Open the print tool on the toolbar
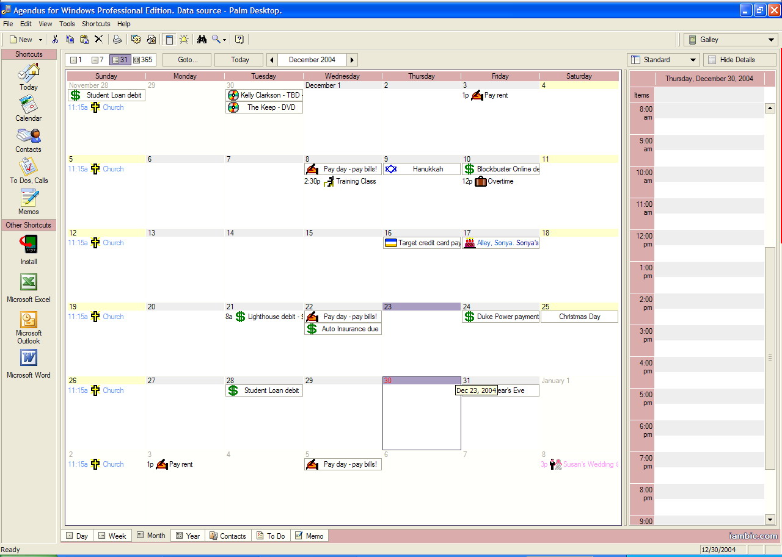Viewport: 782px width, 557px height. click(x=117, y=39)
